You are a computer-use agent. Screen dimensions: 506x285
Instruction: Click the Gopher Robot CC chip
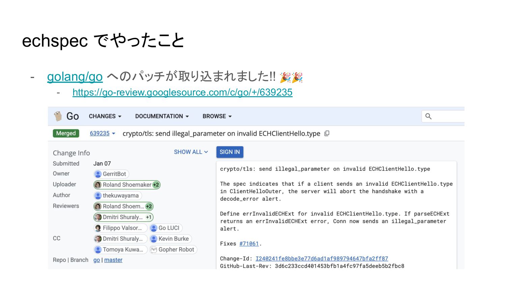[173, 250]
